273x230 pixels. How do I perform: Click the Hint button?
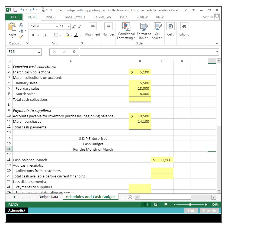(191, 210)
